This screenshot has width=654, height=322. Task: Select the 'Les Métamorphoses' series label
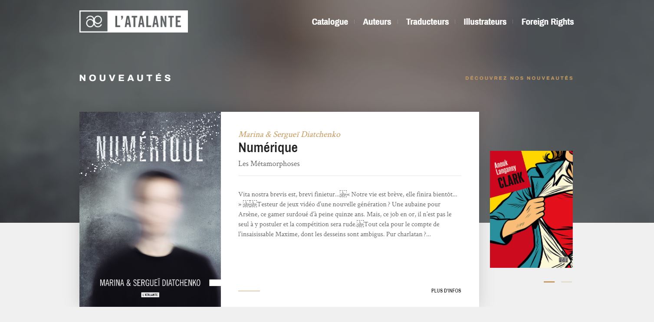[269, 164]
